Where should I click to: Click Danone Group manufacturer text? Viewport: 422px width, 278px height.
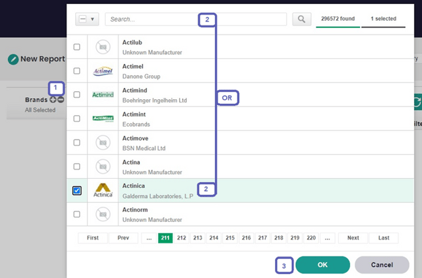tap(141, 76)
